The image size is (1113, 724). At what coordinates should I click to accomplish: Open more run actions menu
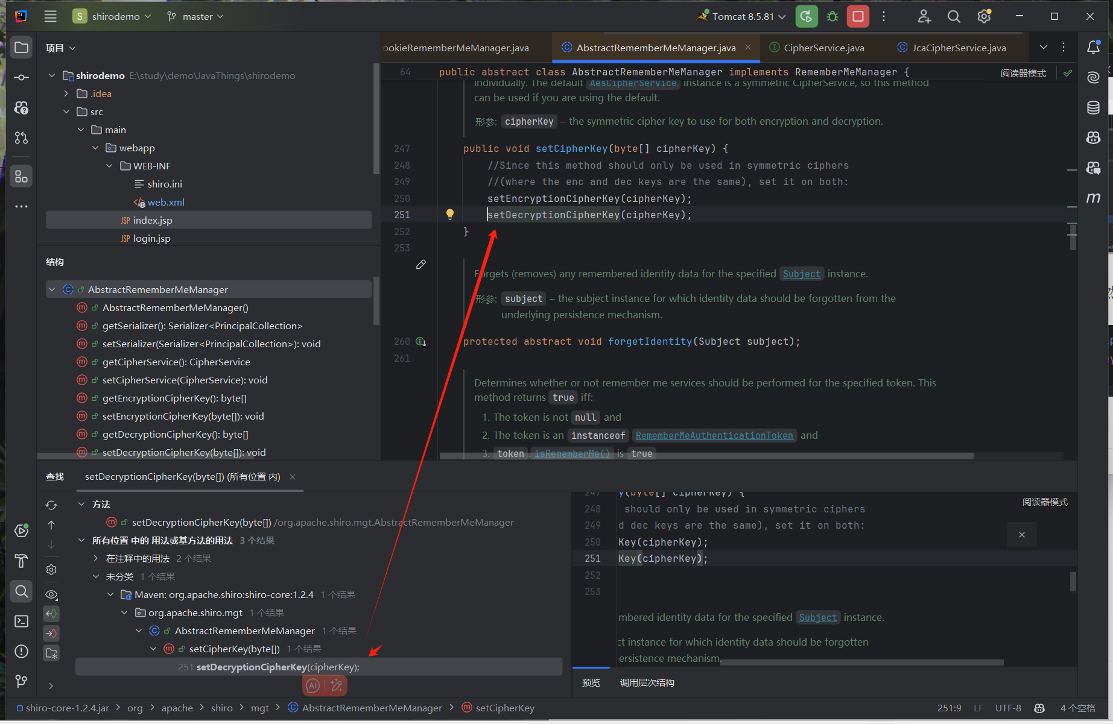click(884, 16)
